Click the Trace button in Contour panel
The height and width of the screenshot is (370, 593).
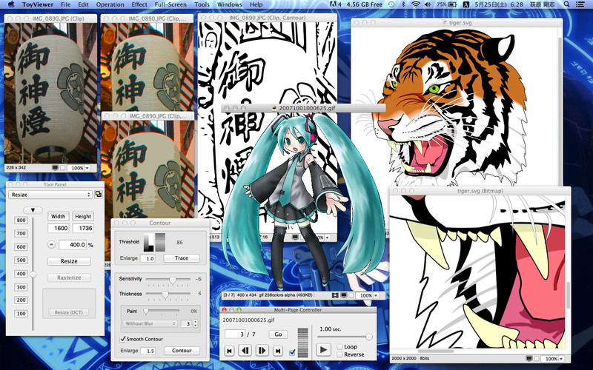pyautogui.click(x=182, y=258)
